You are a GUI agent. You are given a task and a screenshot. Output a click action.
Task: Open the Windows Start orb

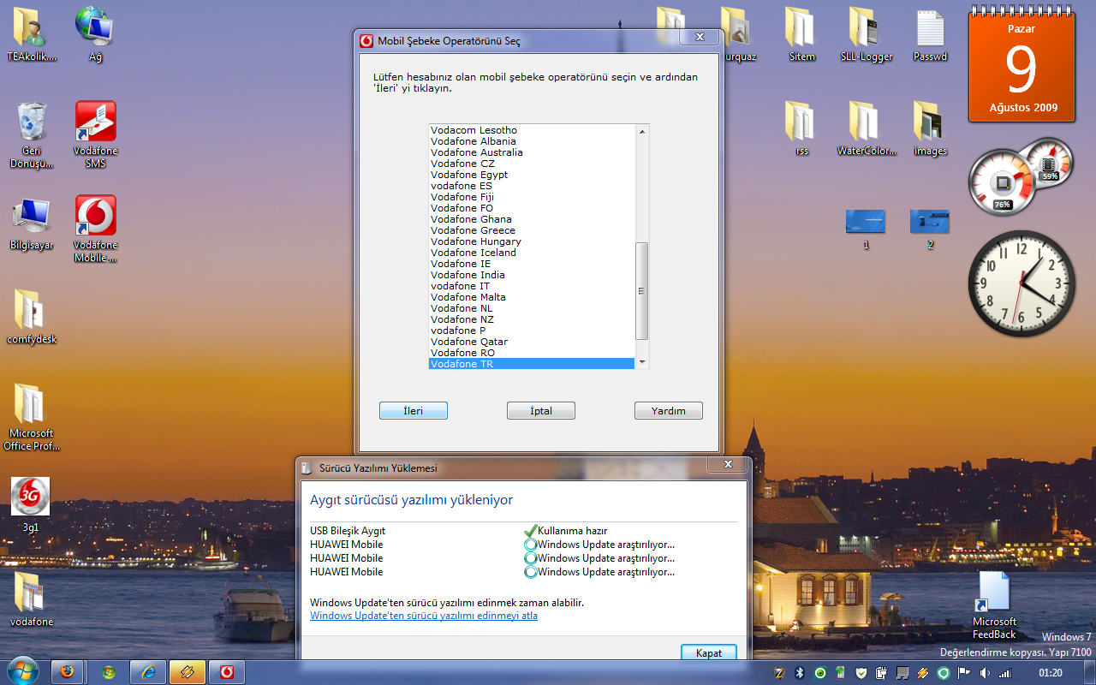21,670
